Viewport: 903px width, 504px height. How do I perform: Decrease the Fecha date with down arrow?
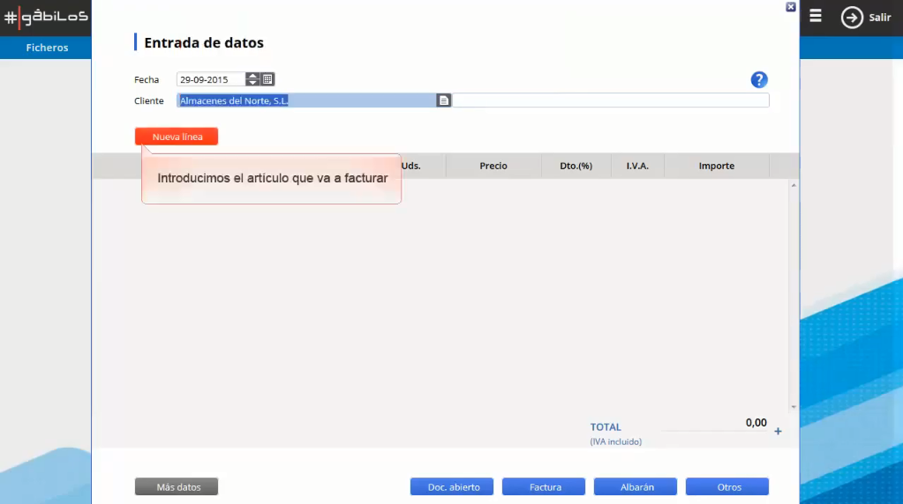coord(252,83)
